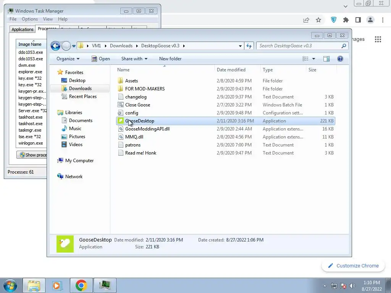The width and height of the screenshot is (391, 293).
Task: Open Task Manager Options menu
Action: click(30, 19)
